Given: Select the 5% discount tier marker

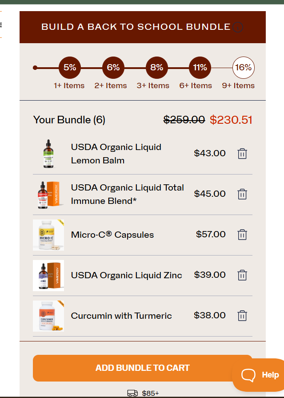Looking at the screenshot, I should coord(70,68).
